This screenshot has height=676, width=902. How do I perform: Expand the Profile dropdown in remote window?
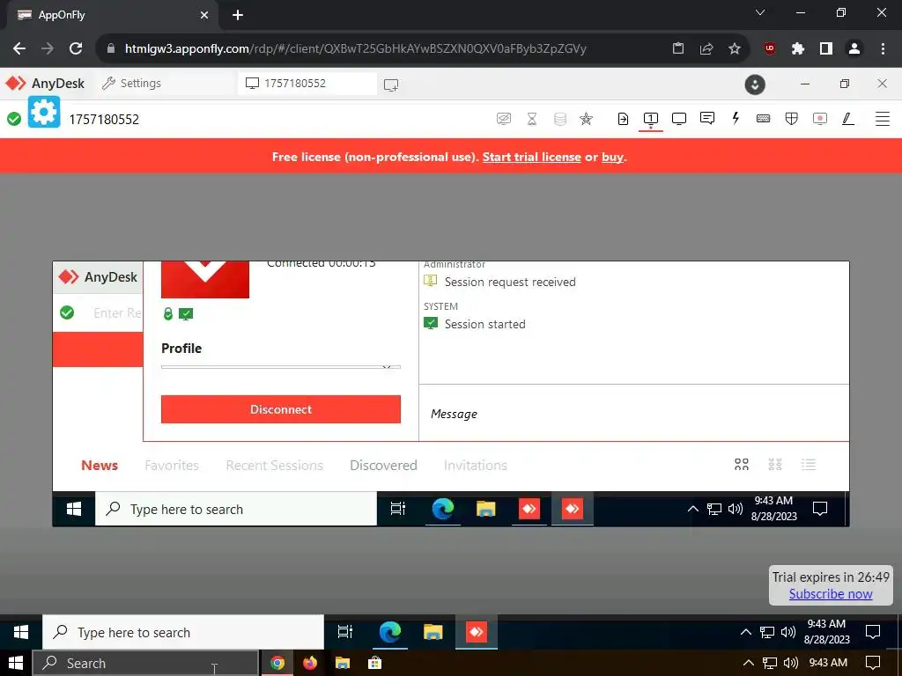point(281,367)
